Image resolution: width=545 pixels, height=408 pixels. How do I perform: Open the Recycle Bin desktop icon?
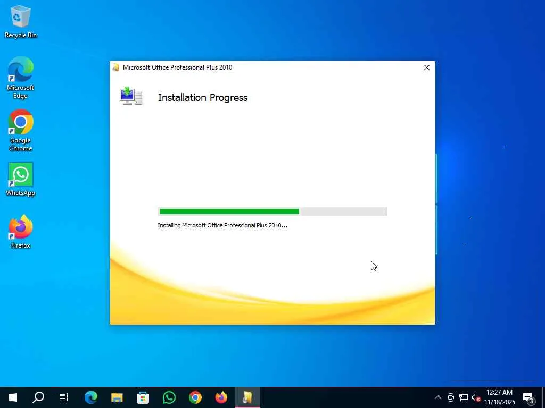pos(21,21)
